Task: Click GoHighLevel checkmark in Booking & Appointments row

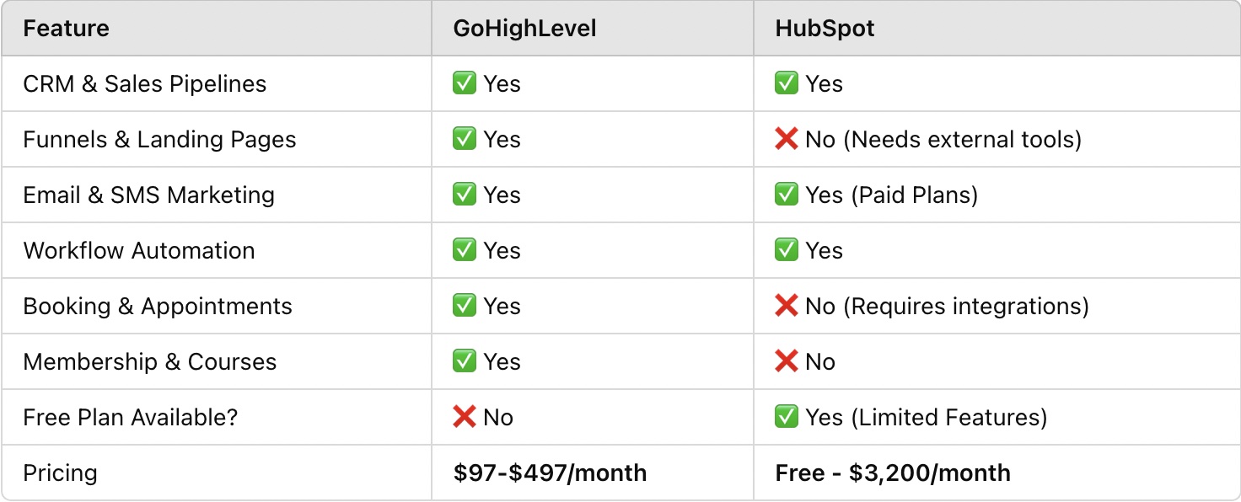Action: (465, 306)
